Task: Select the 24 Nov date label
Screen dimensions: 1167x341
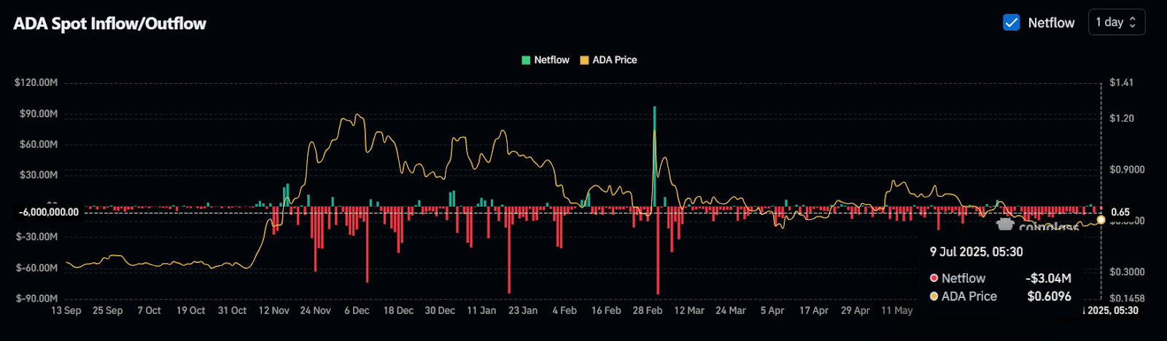Action: pos(316,310)
